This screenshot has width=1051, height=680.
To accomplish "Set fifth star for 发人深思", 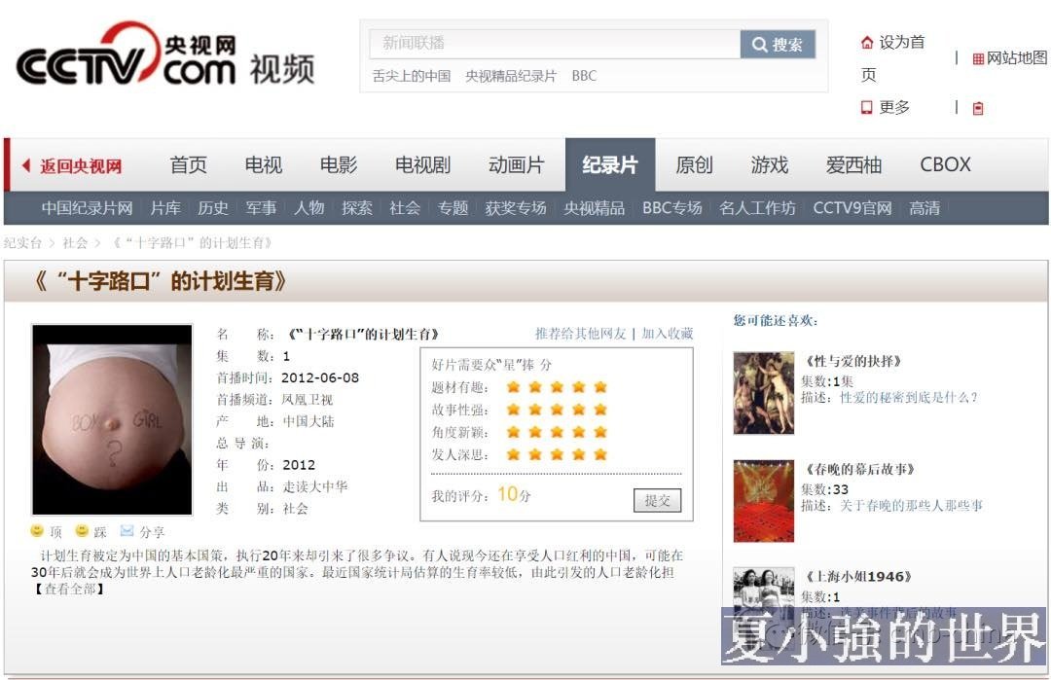I will pos(599,455).
